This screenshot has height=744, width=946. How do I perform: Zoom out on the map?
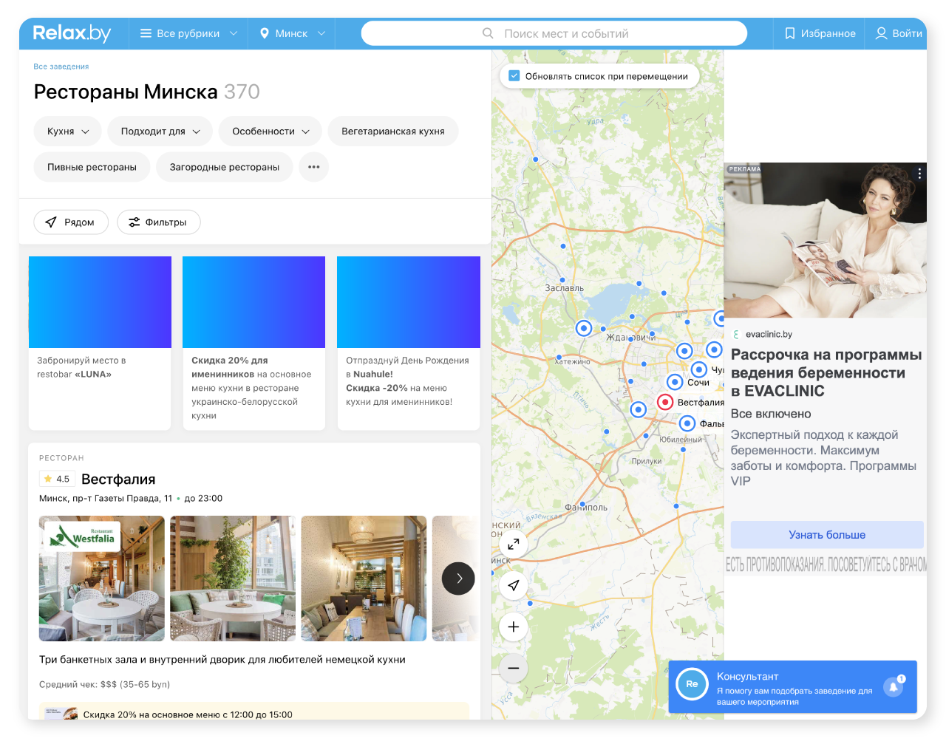514,668
